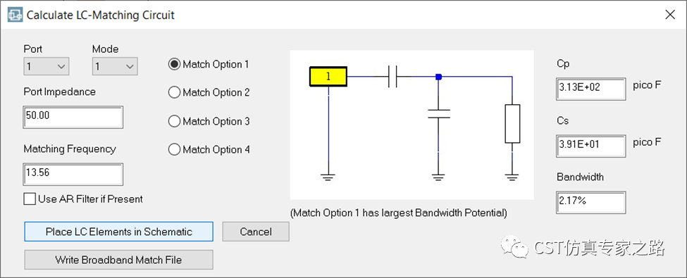Click the blue junction node in the circuit
The image size is (687, 278).
point(438,77)
